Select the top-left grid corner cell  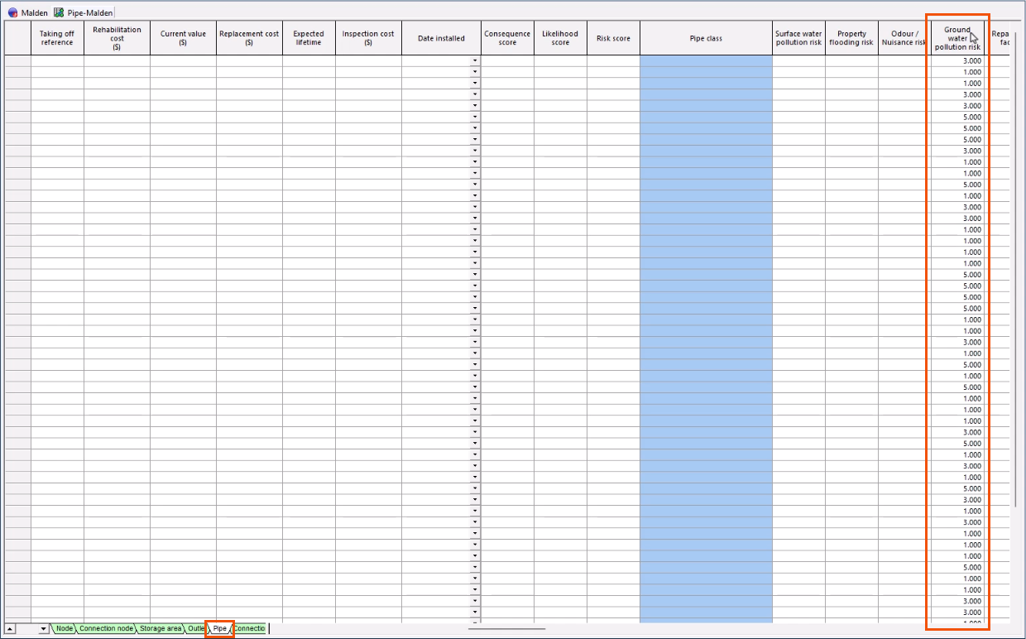click(17, 38)
